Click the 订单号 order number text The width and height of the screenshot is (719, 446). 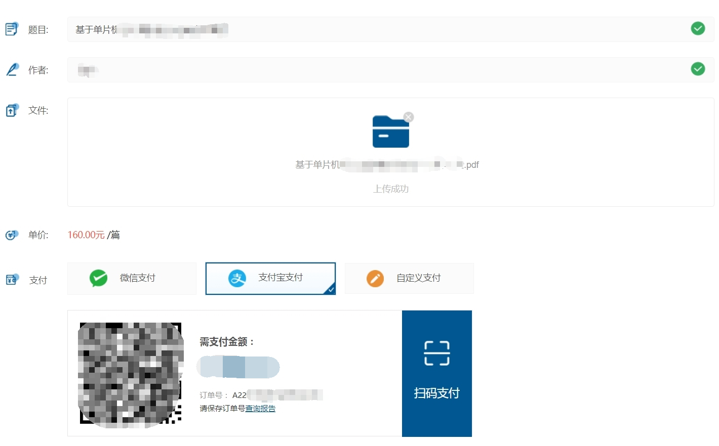tap(261, 395)
